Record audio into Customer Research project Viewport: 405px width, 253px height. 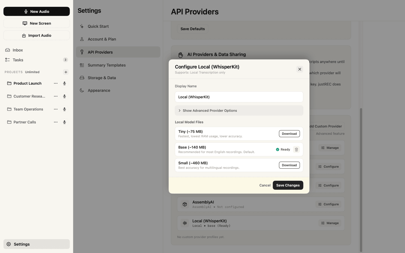(64, 96)
